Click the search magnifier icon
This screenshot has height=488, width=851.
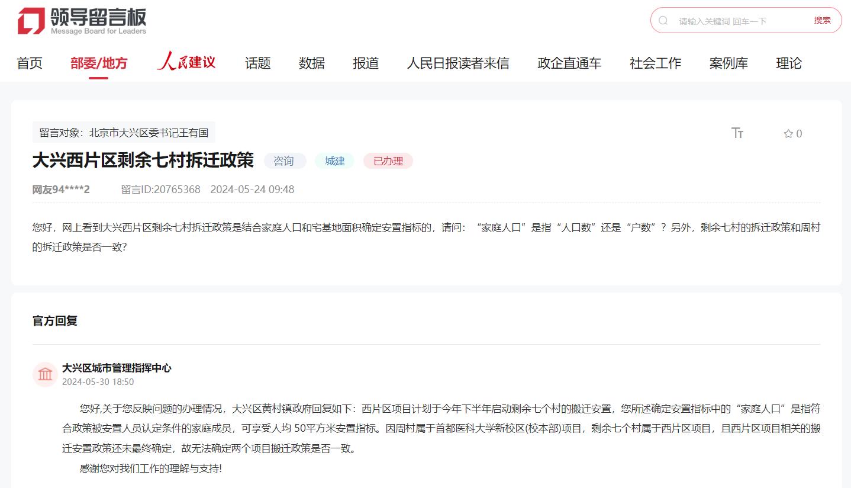coord(663,21)
